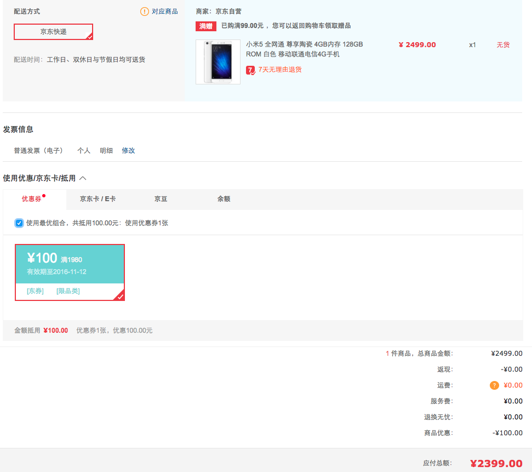This screenshot has height=472, width=532.
Task: Switch to 京东卡 / E卡 tab
Action: [x=98, y=199]
